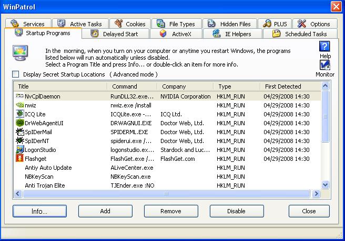The height and width of the screenshot is (241, 345).
Task: Click the Monitor checkmark icon
Action: [325, 65]
